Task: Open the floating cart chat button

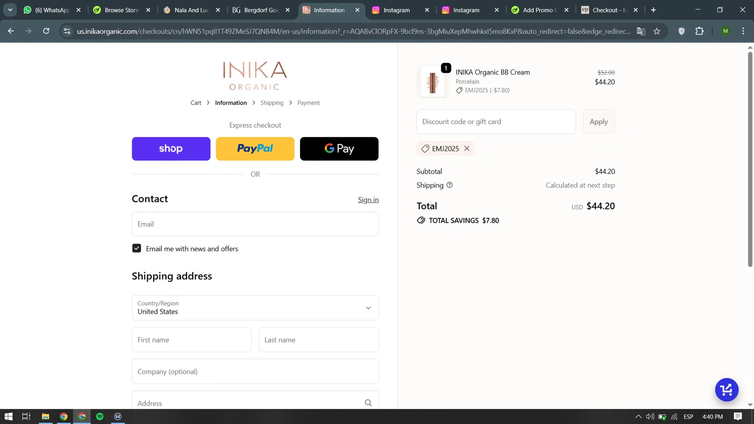Action: [726, 390]
